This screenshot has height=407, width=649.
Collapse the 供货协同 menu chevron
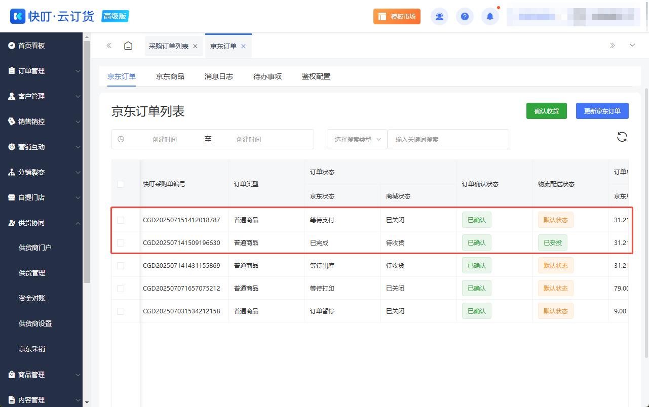pyautogui.click(x=78, y=223)
